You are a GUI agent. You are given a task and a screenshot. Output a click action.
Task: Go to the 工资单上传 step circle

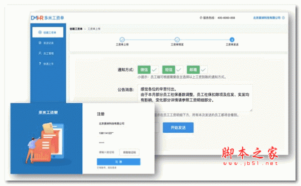click(x=122, y=40)
